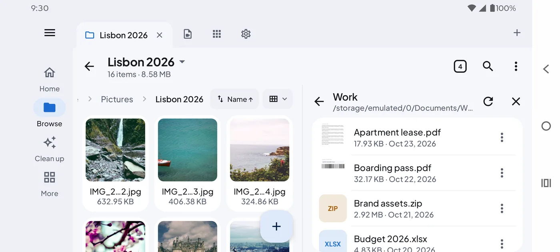Close the Lisbon 2026 tab
560x252 pixels.
(x=159, y=35)
